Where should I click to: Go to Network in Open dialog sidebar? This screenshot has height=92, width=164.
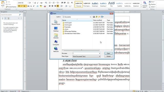coord(56,50)
